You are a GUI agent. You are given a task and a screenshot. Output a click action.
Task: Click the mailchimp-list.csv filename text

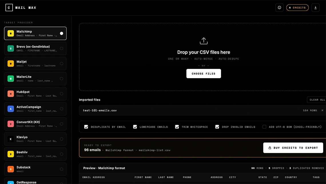click(x=154, y=150)
